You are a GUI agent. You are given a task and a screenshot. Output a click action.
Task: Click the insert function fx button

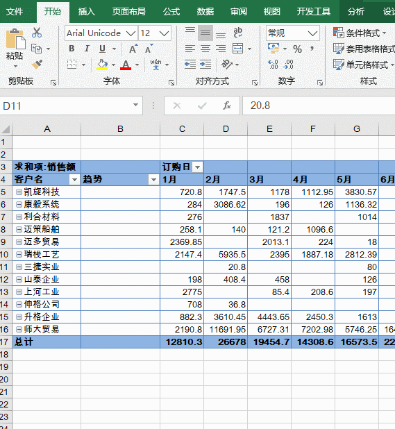click(227, 106)
